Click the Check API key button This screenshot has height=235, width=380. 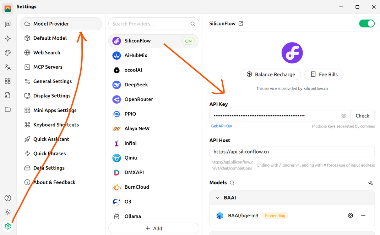362,116
